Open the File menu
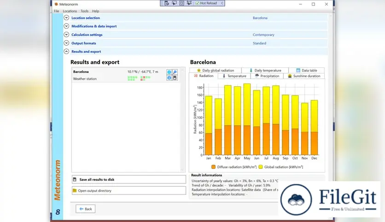This screenshot has width=385, height=222. [x=57, y=11]
